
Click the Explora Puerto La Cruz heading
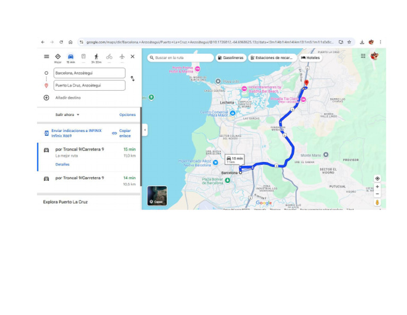pos(65,202)
